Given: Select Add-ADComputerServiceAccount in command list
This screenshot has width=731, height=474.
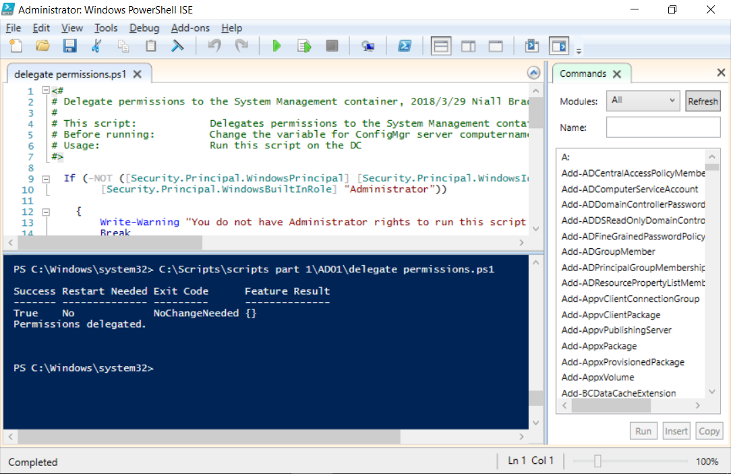Looking at the screenshot, I should (x=630, y=189).
